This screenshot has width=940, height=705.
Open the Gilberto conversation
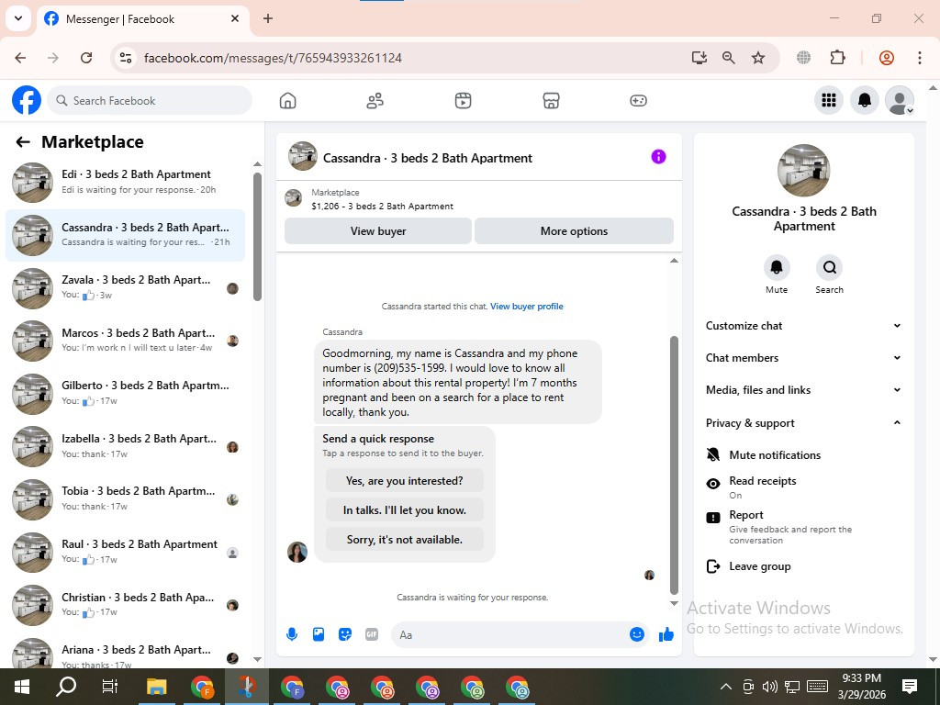coord(125,393)
